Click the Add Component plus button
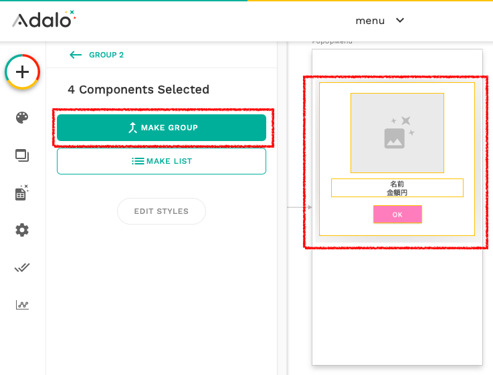Screen dimensions: 493x375 pyautogui.click(x=22, y=72)
